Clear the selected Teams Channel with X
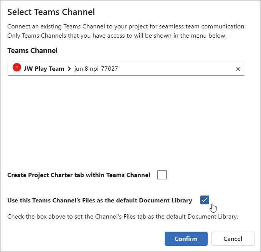261x252 pixels. [x=238, y=69]
